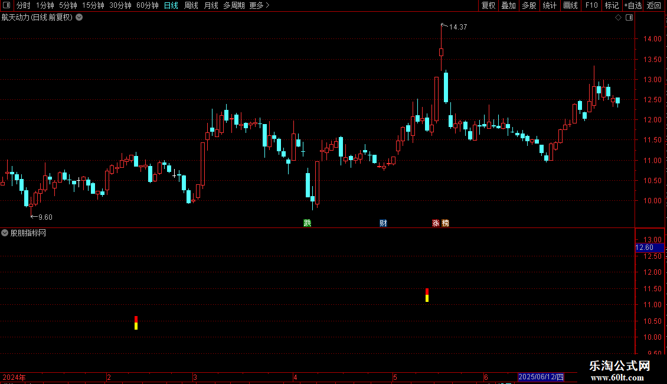Open the 复权 adjustment options
Screen dimensions: 667x384
click(488, 5)
